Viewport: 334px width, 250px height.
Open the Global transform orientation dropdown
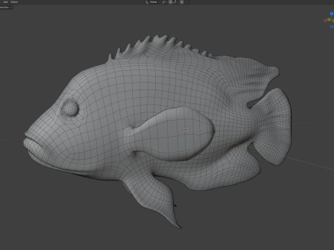tap(152, 2)
